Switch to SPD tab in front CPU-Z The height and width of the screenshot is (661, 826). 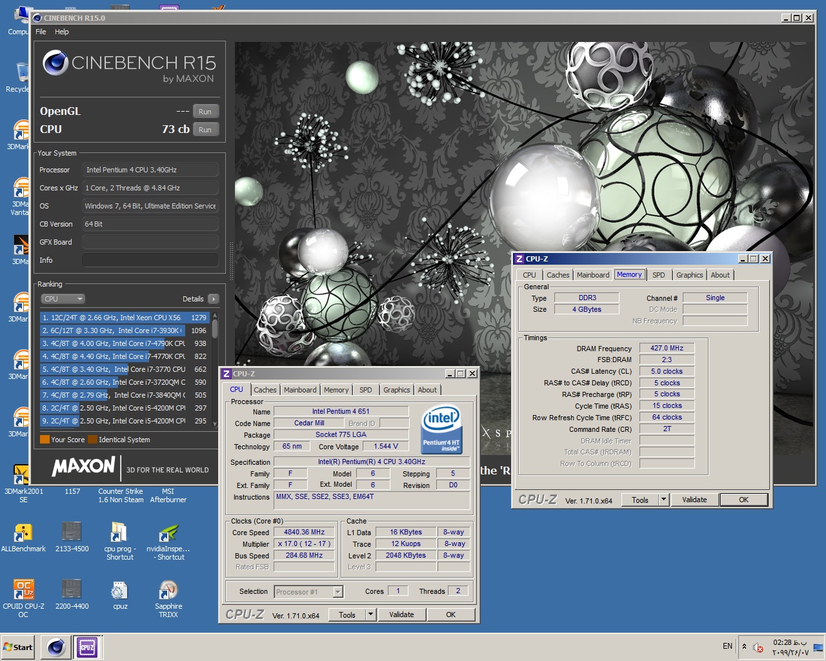[366, 390]
